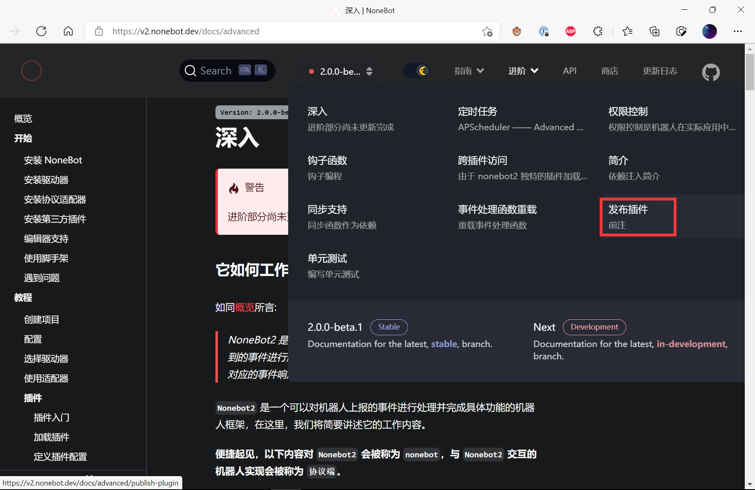Open the 2.0.0-beta version dropdown
The image size is (755, 490).
pyautogui.click(x=339, y=71)
